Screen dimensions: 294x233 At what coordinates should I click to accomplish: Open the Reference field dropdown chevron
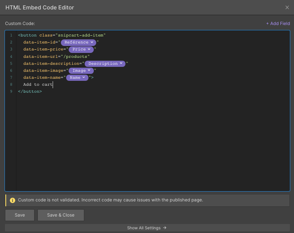(x=92, y=42)
